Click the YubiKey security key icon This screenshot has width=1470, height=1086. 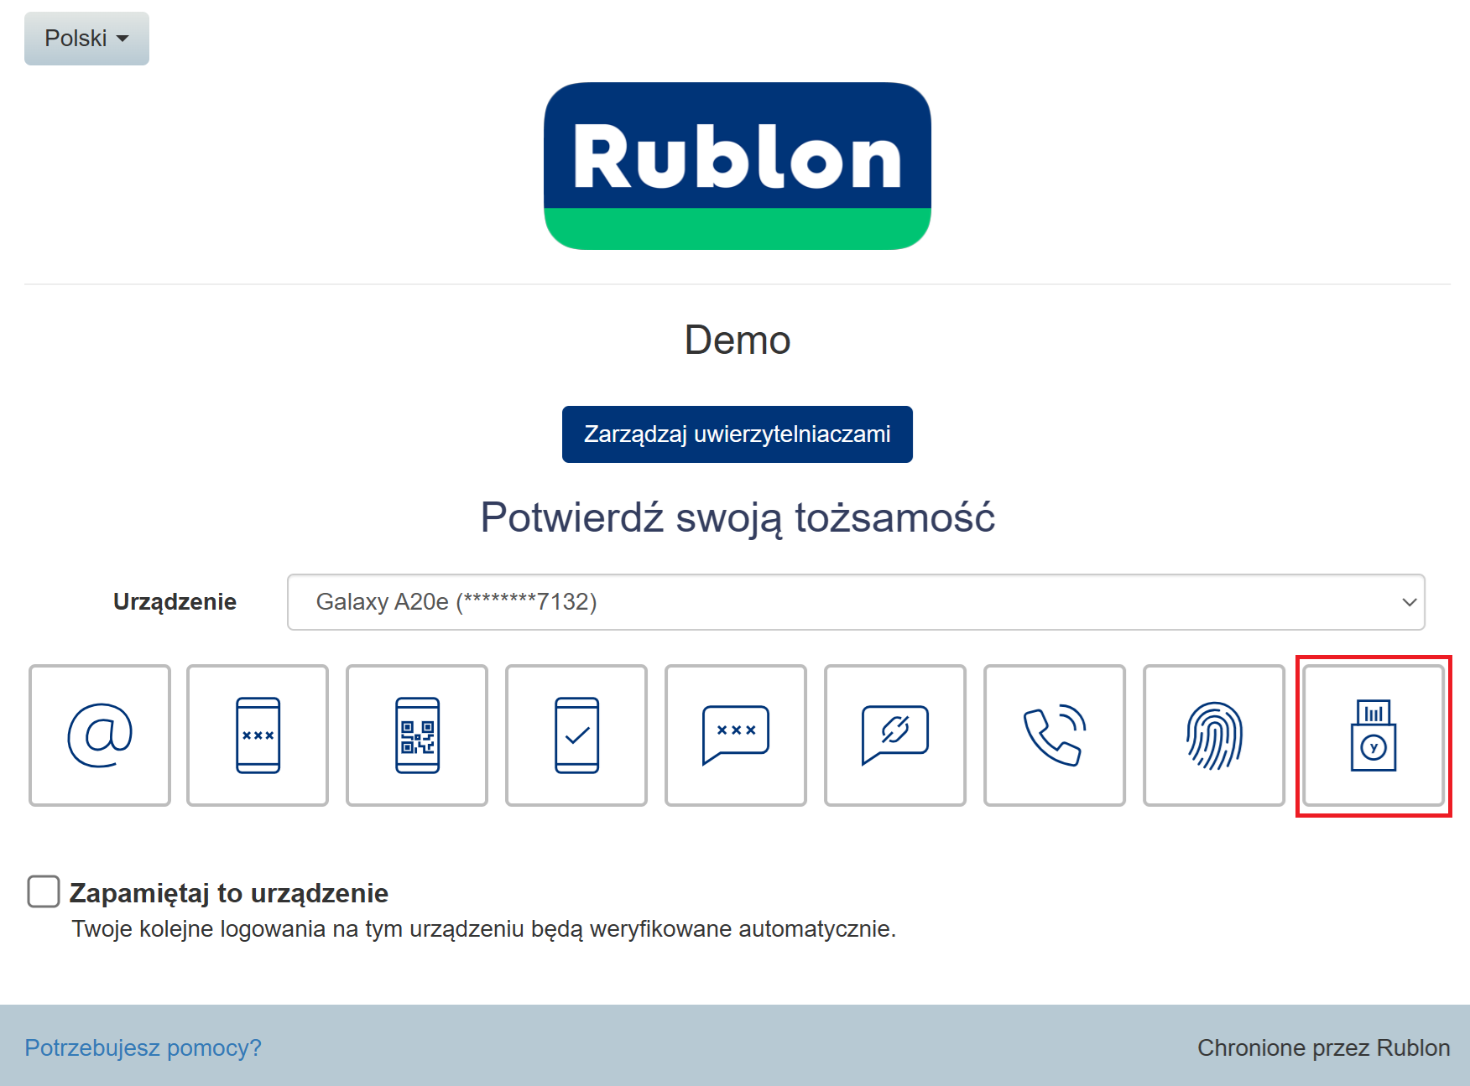[x=1374, y=735]
